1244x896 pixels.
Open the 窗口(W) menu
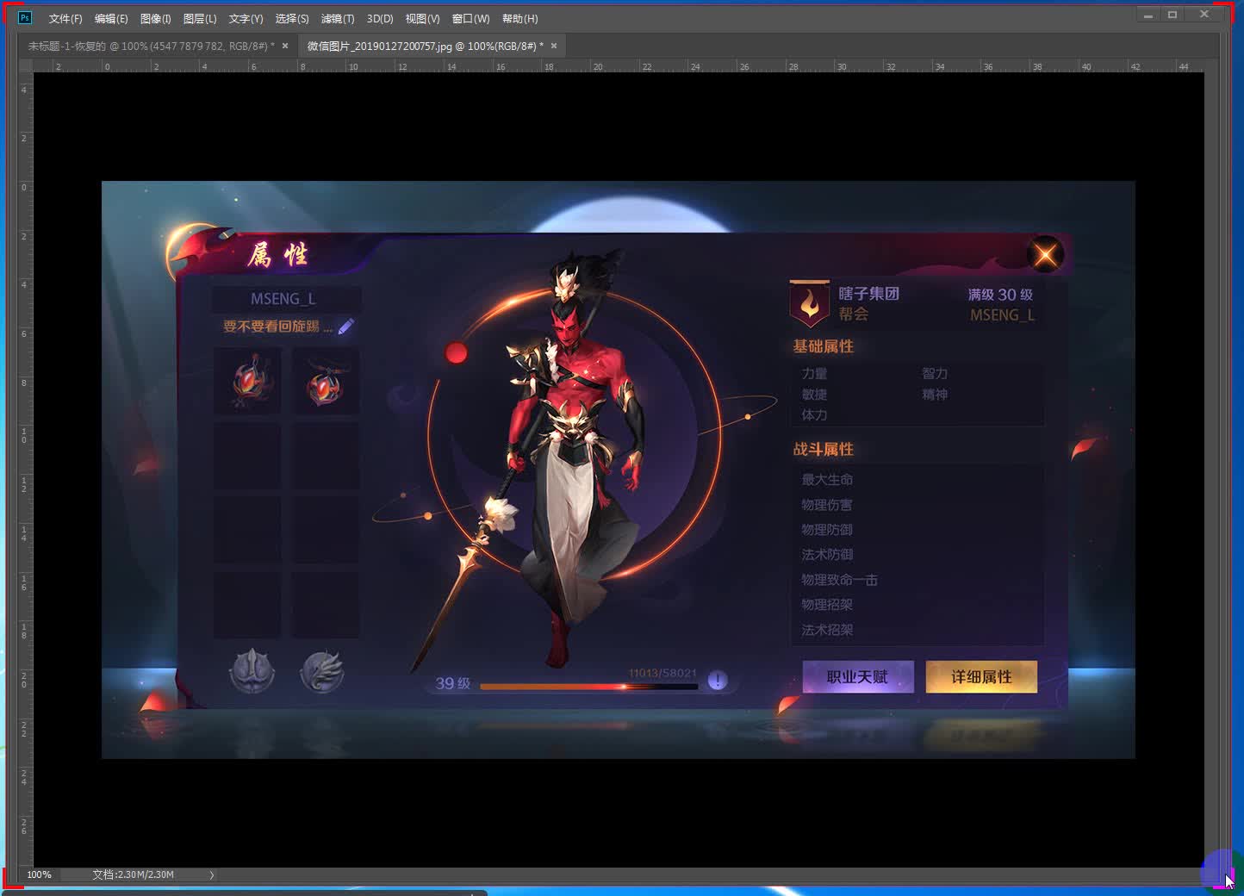(470, 18)
